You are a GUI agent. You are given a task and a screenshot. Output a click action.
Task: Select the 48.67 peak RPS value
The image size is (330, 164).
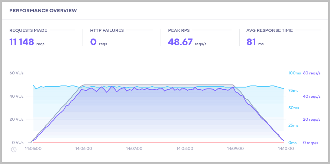click(x=180, y=42)
